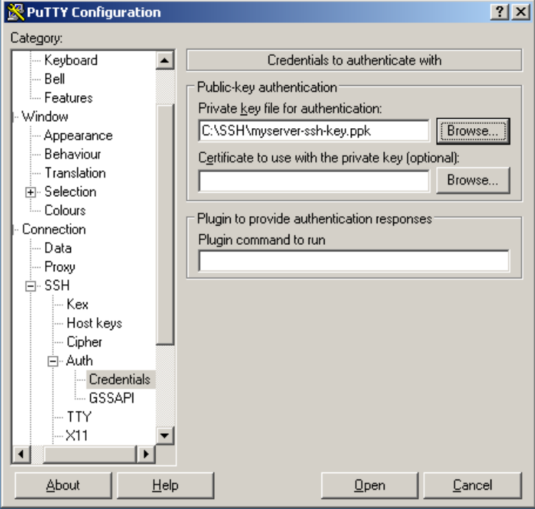Image resolution: width=535 pixels, height=509 pixels.
Task: Select the SSH category
Action: (x=57, y=285)
